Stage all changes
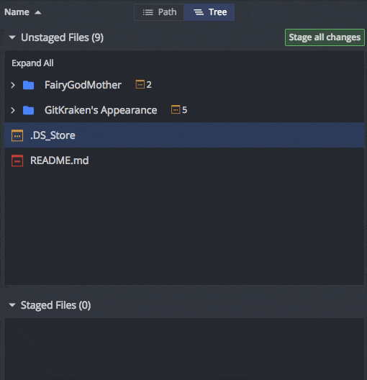Image resolution: width=367 pixels, height=380 pixels. click(x=325, y=37)
